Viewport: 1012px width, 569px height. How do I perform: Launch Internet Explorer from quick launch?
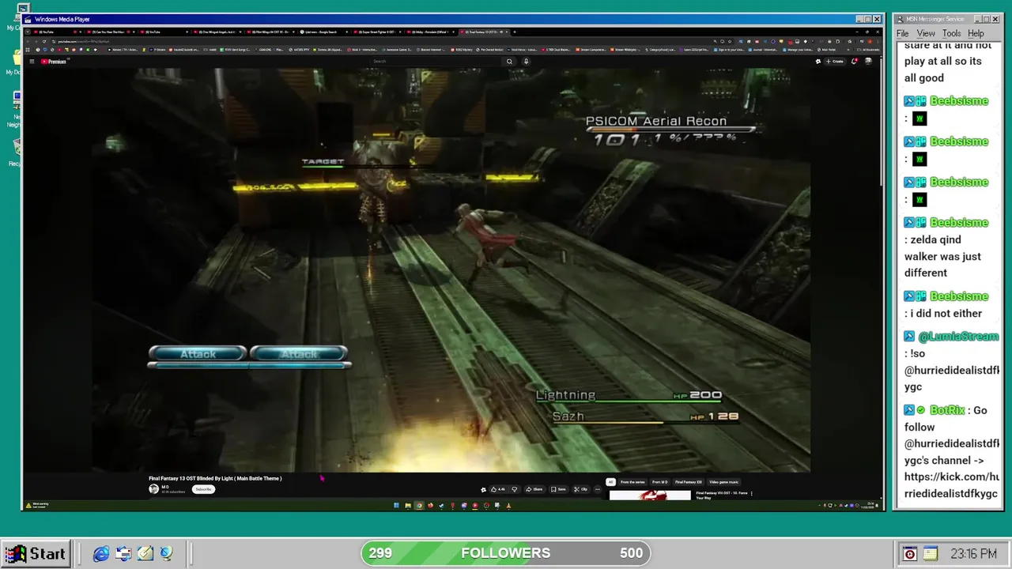point(101,554)
